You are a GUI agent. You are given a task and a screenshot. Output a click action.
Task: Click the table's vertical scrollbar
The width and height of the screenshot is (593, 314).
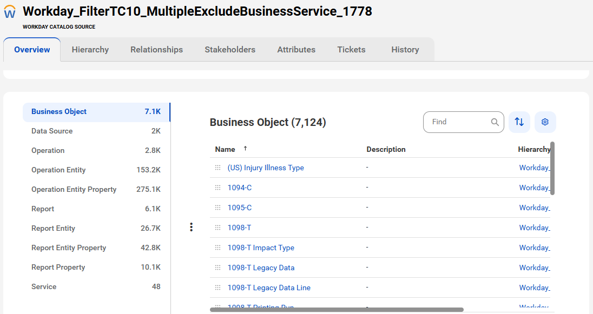[552, 169]
